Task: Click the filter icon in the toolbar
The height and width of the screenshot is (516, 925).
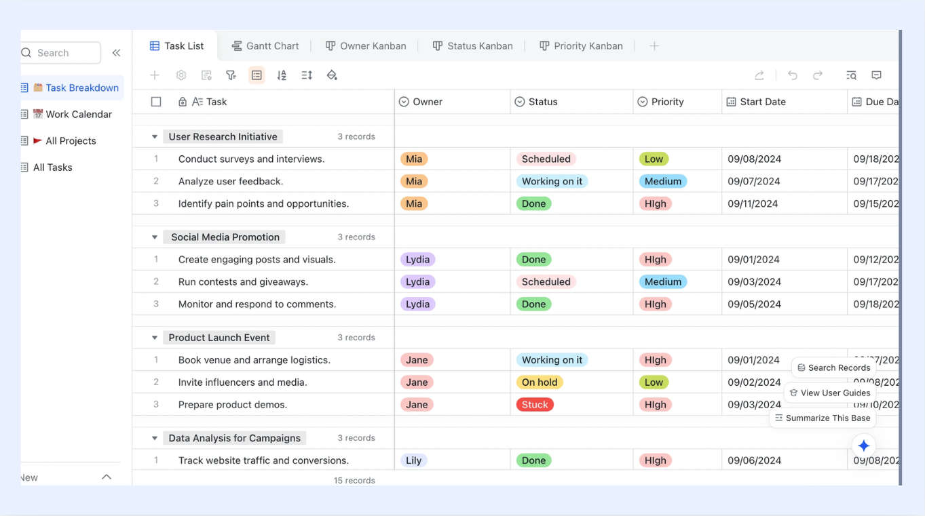Action: [231, 75]
